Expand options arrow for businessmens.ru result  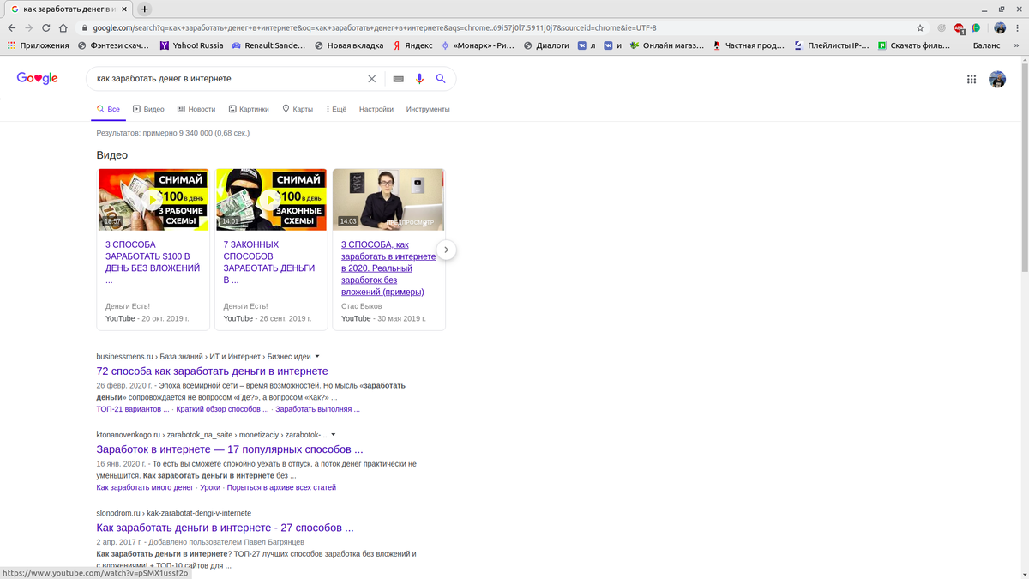[317, 356]
